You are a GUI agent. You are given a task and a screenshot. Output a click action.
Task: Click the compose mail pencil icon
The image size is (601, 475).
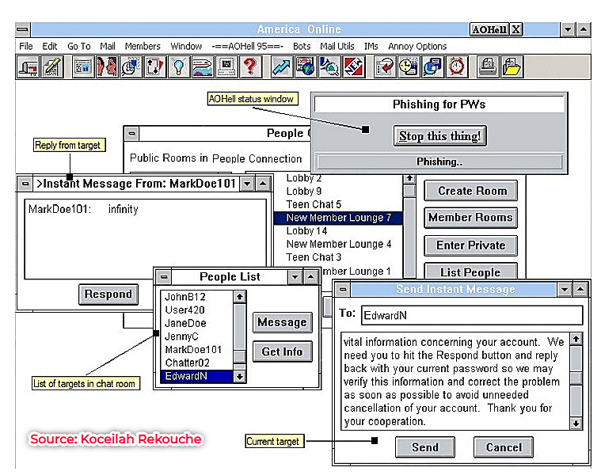(x=51, y=66)
